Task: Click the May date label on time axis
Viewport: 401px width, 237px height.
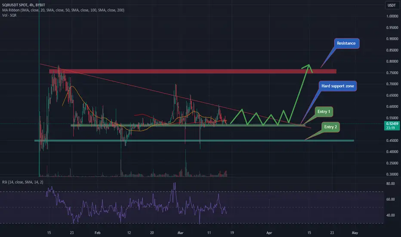Action: (x=355, y=233)
